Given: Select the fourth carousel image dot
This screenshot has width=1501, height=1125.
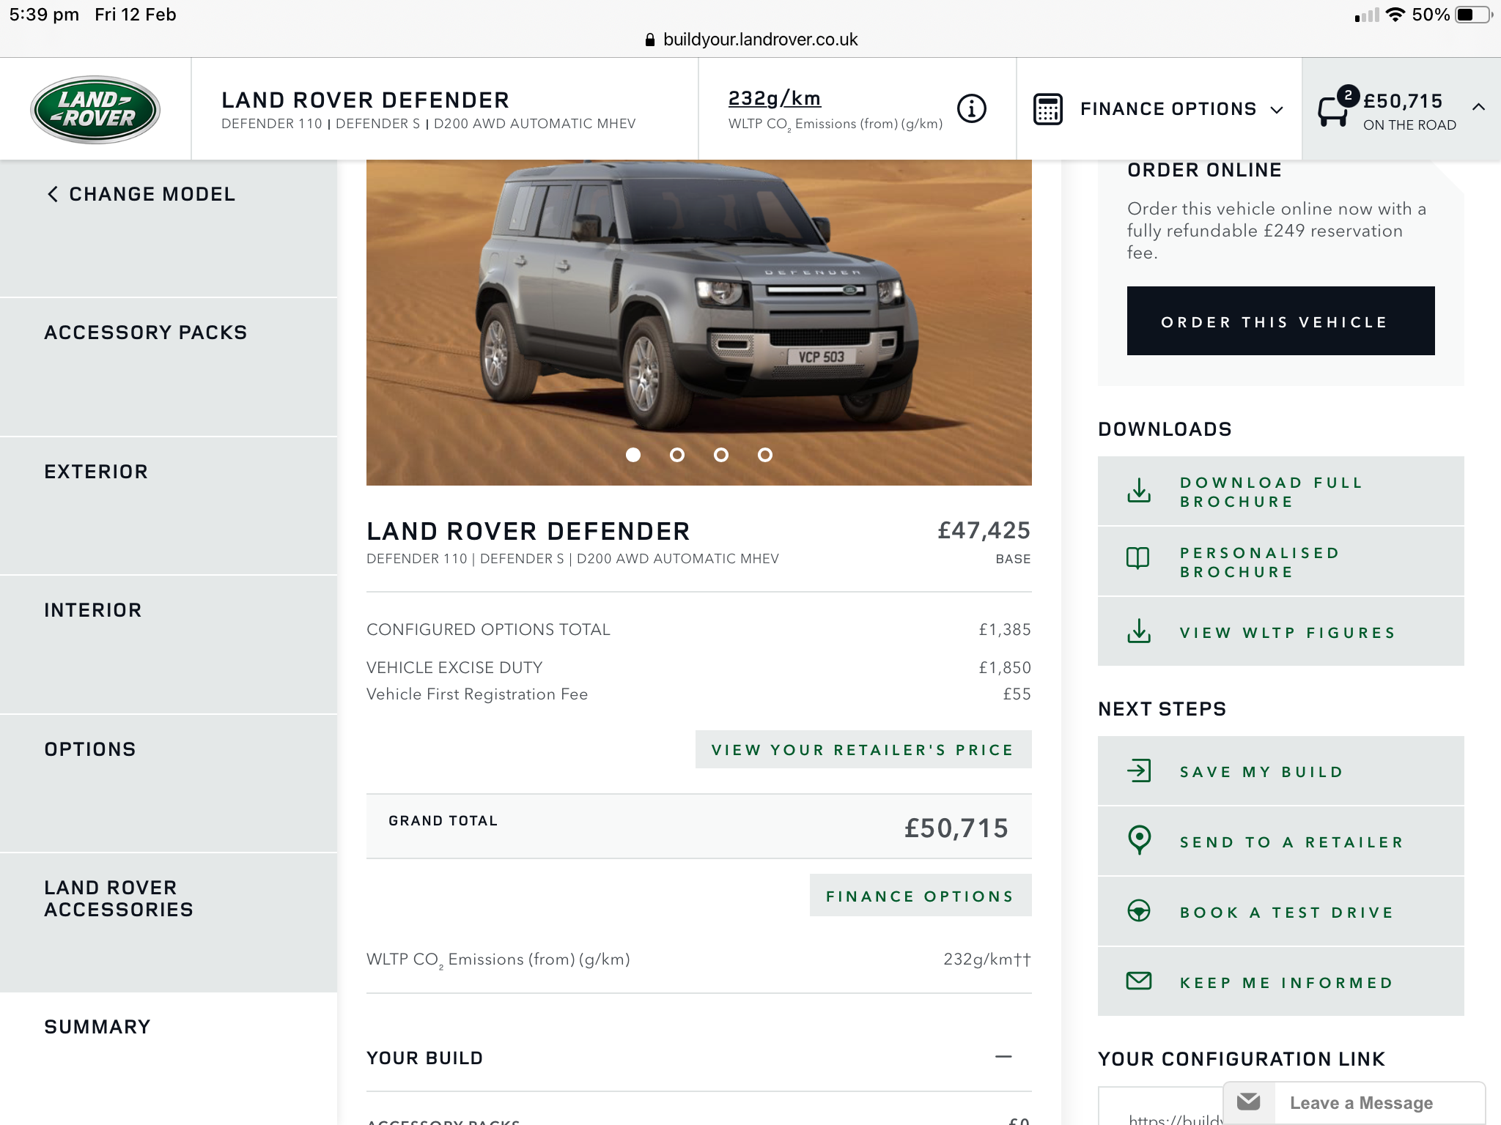Looking at the screenshot, I should click(765, 455).
